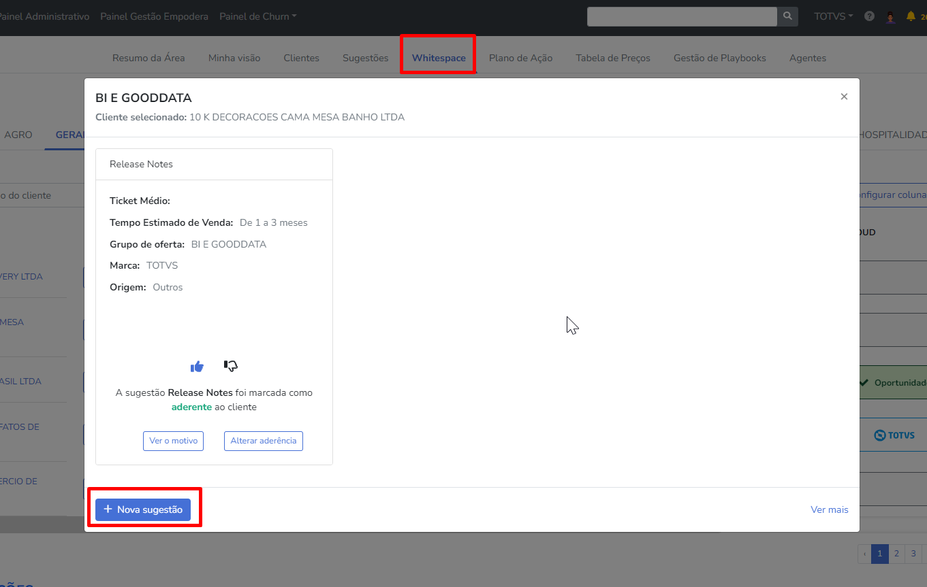Click the value De 1 a 3 meses

(x=274, y=222)
